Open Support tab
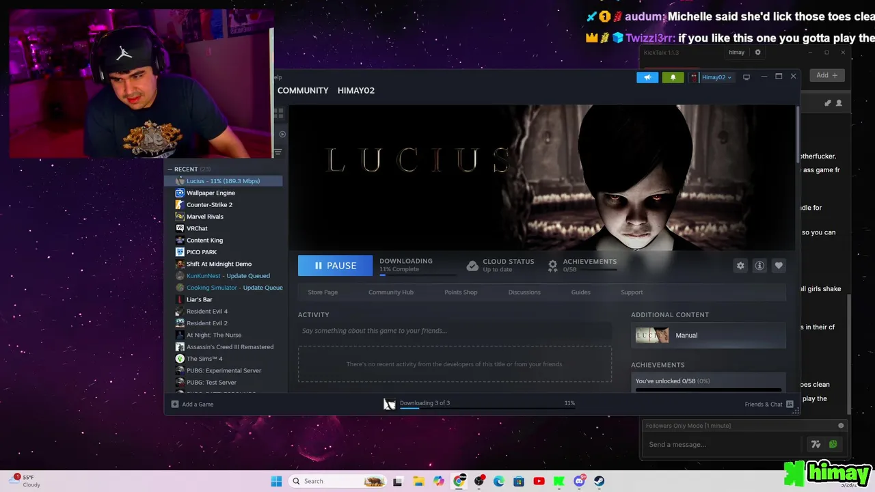Screen dimensions: 875x492 pos(632,292)
